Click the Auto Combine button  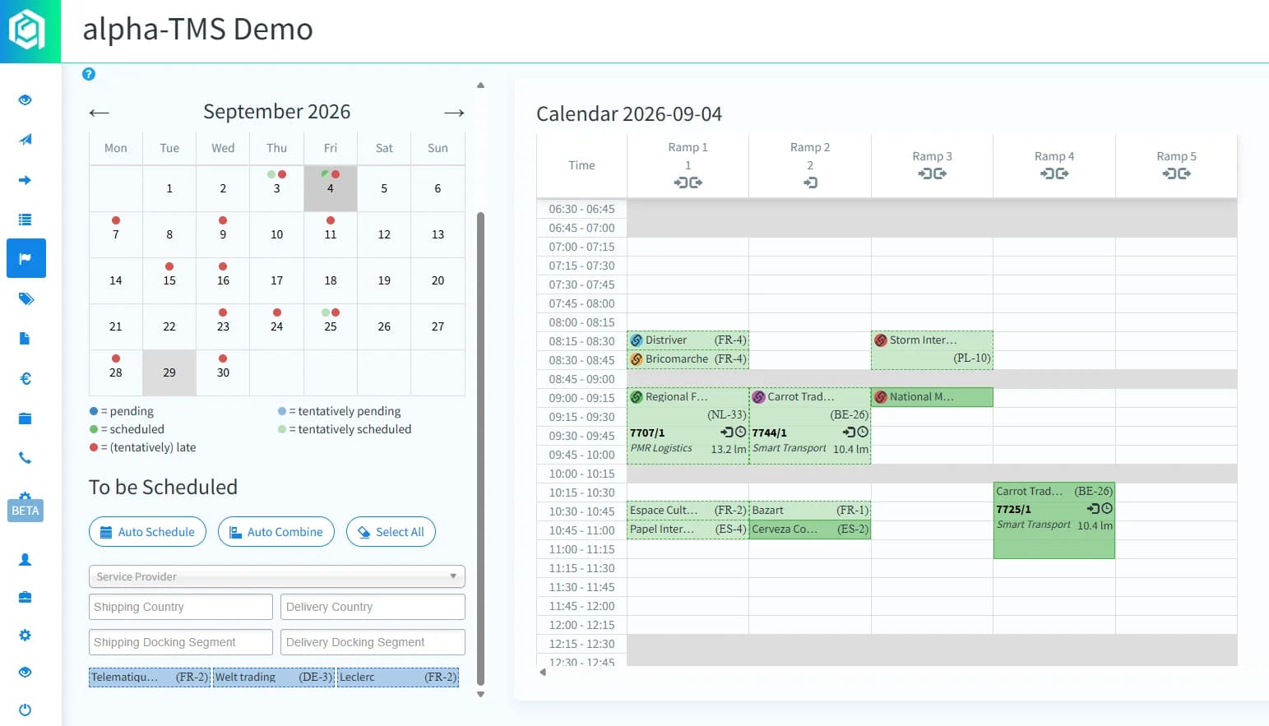[x=276, y=532]
